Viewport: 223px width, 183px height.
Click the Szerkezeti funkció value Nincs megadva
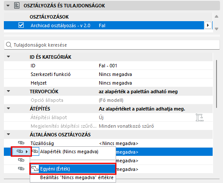115,74
